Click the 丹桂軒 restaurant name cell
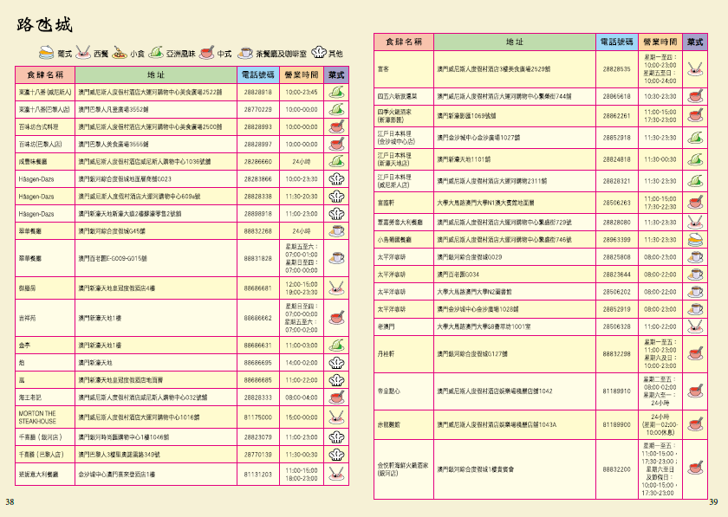This screenshot has height=517, width=728. pyautogui.click(x=385, y=354)
